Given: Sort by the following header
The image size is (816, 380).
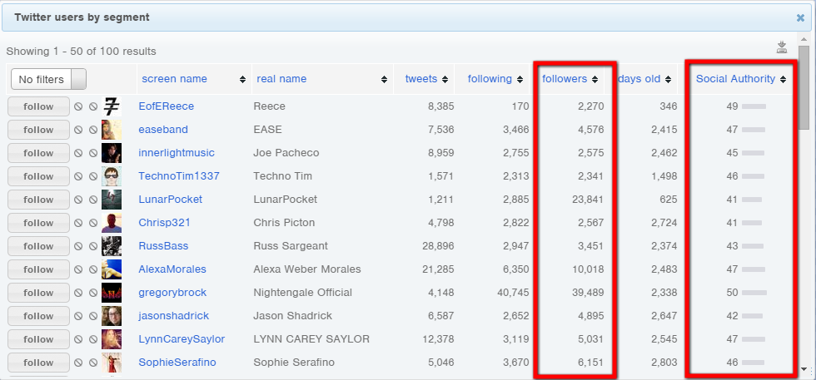Looking at the screenshot, I should point(490,79).
